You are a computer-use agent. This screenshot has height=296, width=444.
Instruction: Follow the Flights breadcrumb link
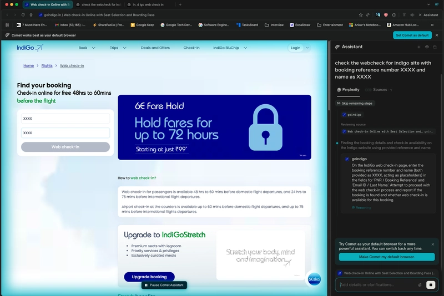[47, 65]
